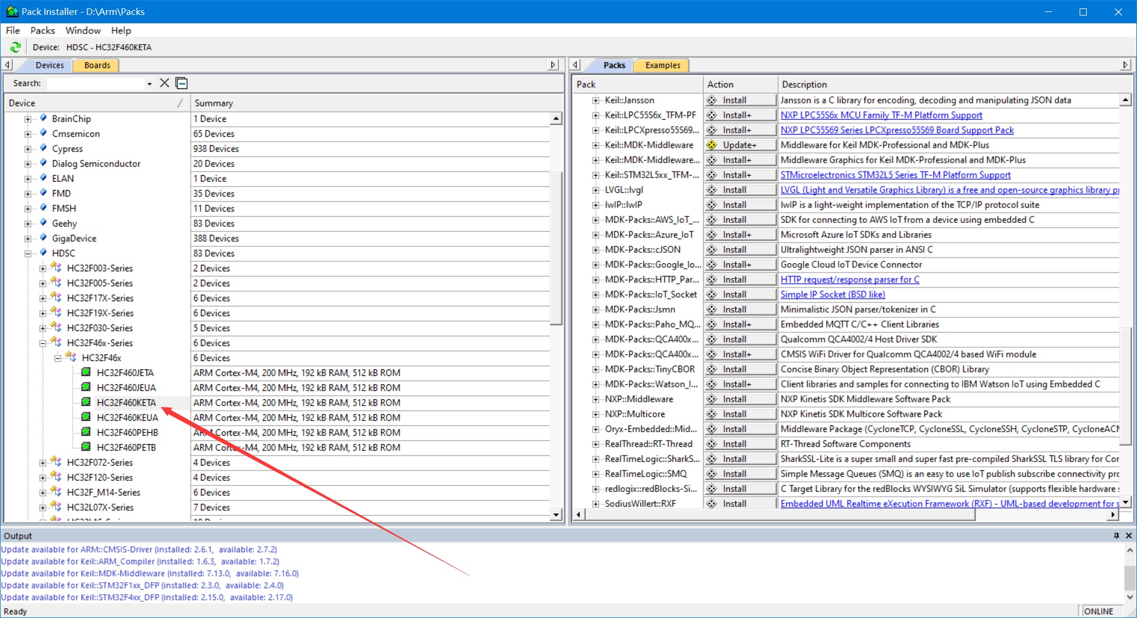Click the Pack Installer title bar app icon
Viewport: 1137px width, 618px height.
[12, 11]
